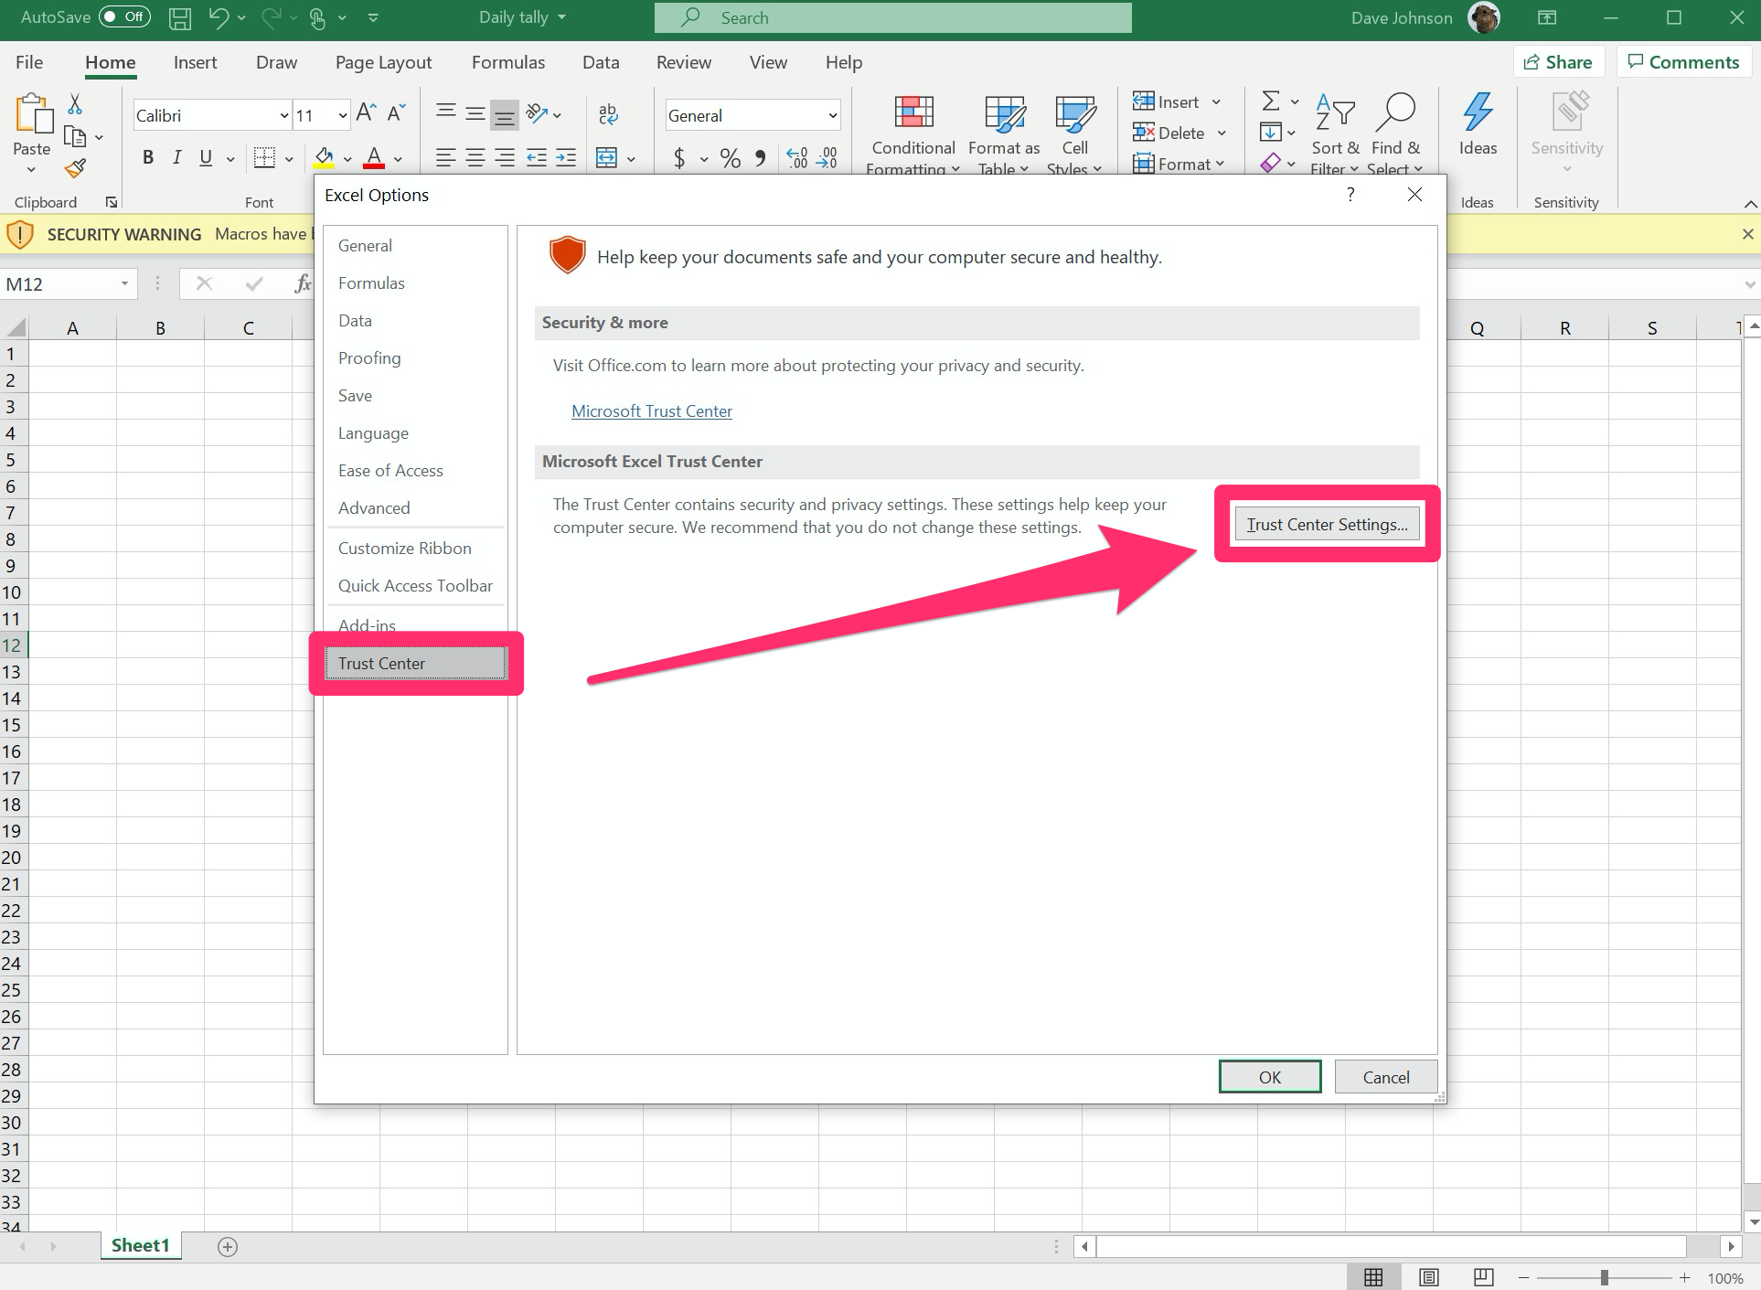This screenshot has height=1290, width=1761.
Task: Expand the Number Format dropdown
Action: click(833, 115)
